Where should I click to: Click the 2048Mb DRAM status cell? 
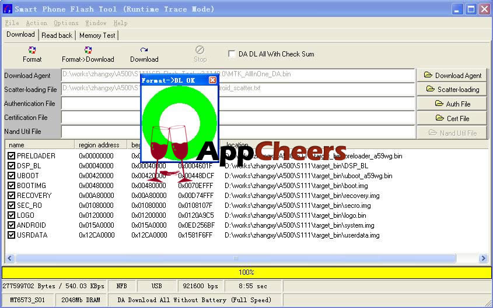coord(81,300)
